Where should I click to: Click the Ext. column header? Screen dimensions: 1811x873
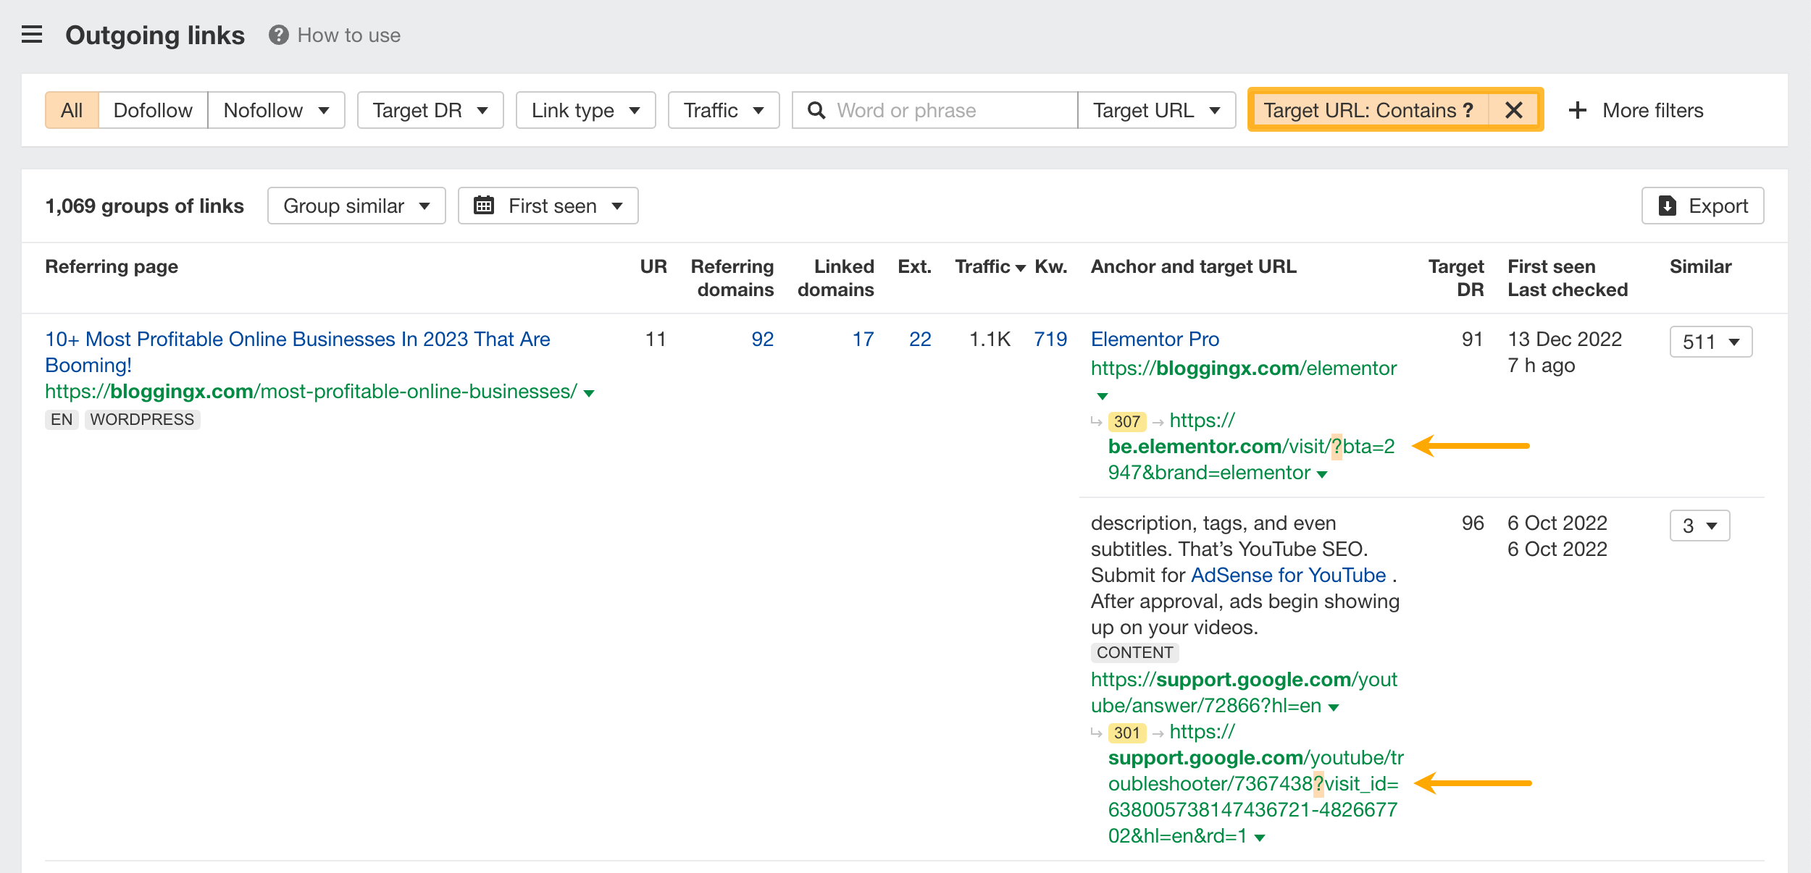point(914,266)
